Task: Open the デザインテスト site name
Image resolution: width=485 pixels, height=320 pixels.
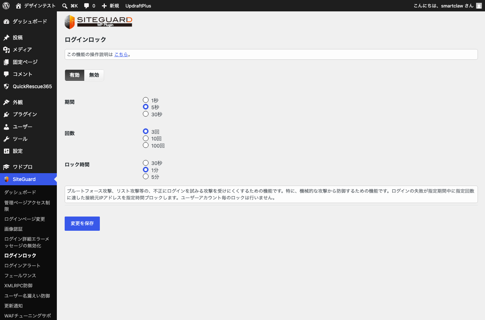Action: 40,6
